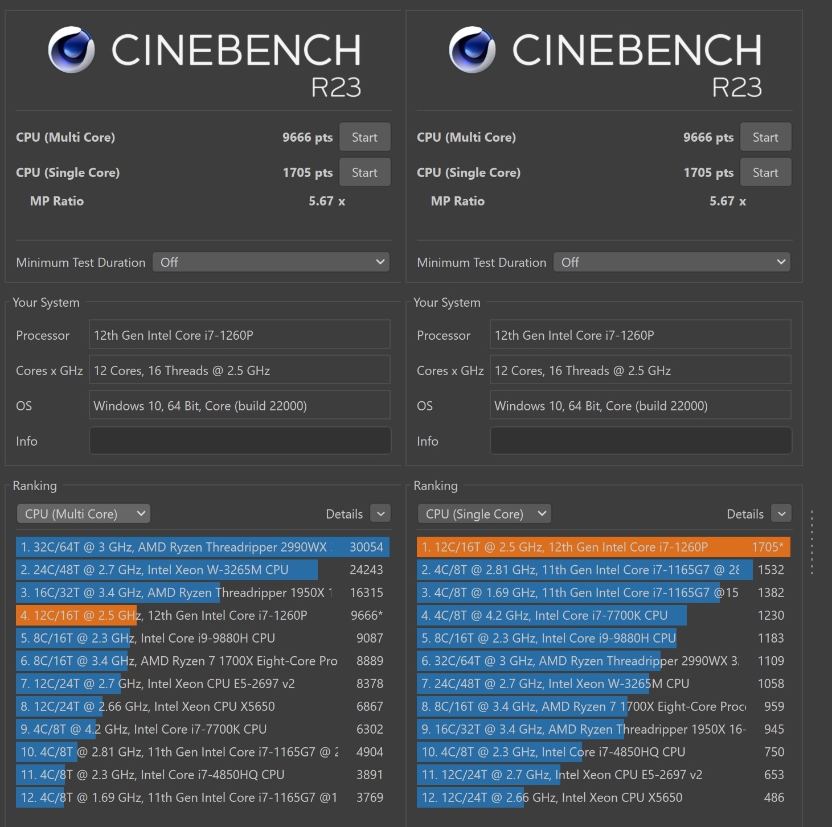Select the i7-7700K row scoring 1230
This screenshot has height=827, width=832.
click(x=603, y=615)
